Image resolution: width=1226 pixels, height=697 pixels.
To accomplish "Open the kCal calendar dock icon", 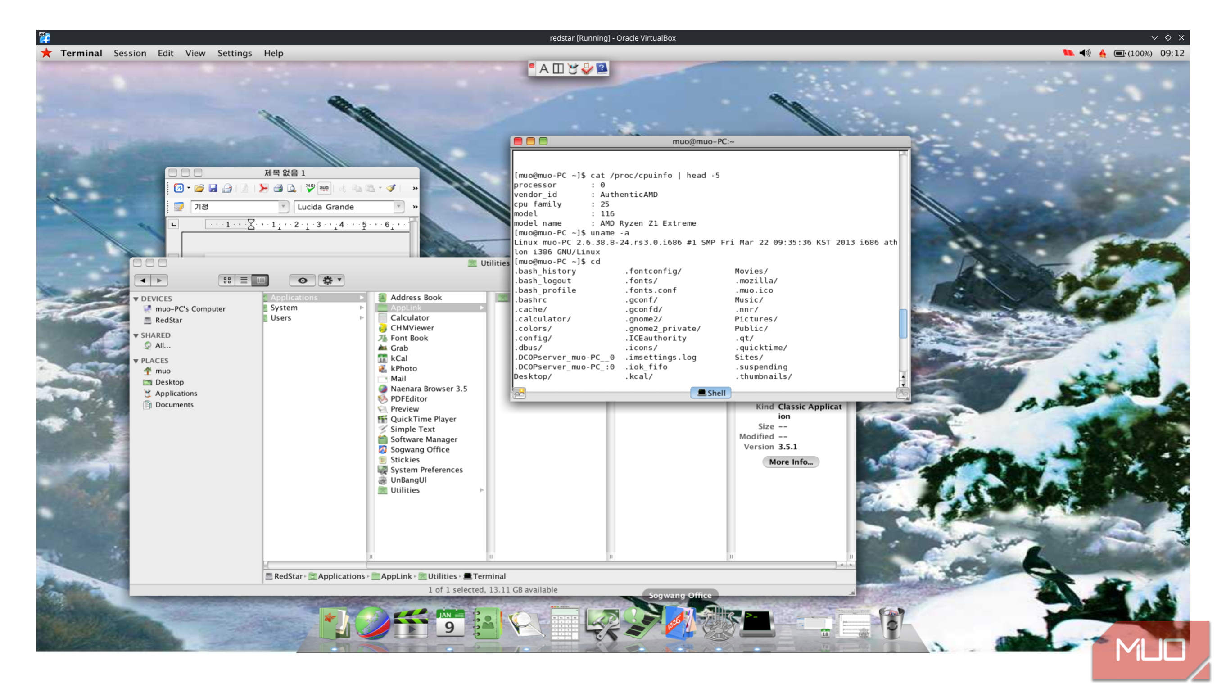I will tap(449, 623).
